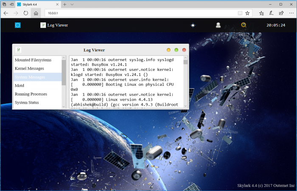Open the Skylark blue circle launcher menu

pos(18,25)
